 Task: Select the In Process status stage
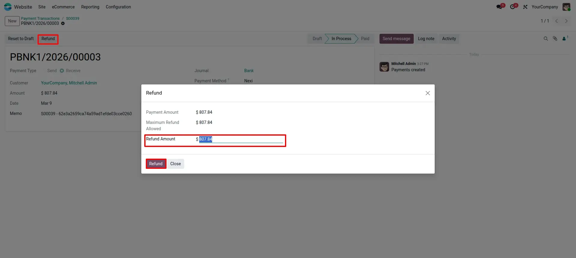click(x=341, y=39)
